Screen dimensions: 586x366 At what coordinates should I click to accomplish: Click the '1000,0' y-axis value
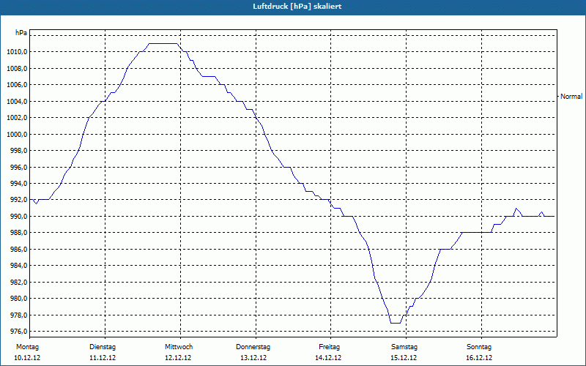tap(17, 134)
